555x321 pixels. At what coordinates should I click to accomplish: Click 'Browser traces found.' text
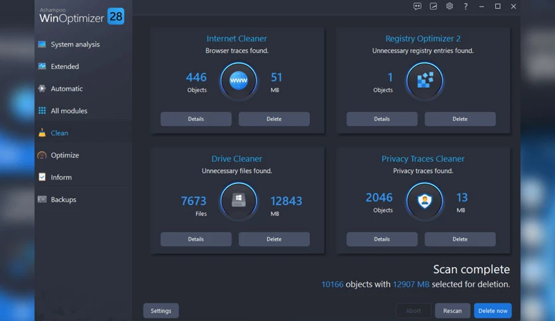click(x=237, y=50)
